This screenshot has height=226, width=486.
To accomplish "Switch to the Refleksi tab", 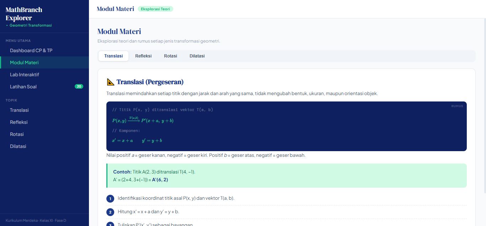I will 143,56.
